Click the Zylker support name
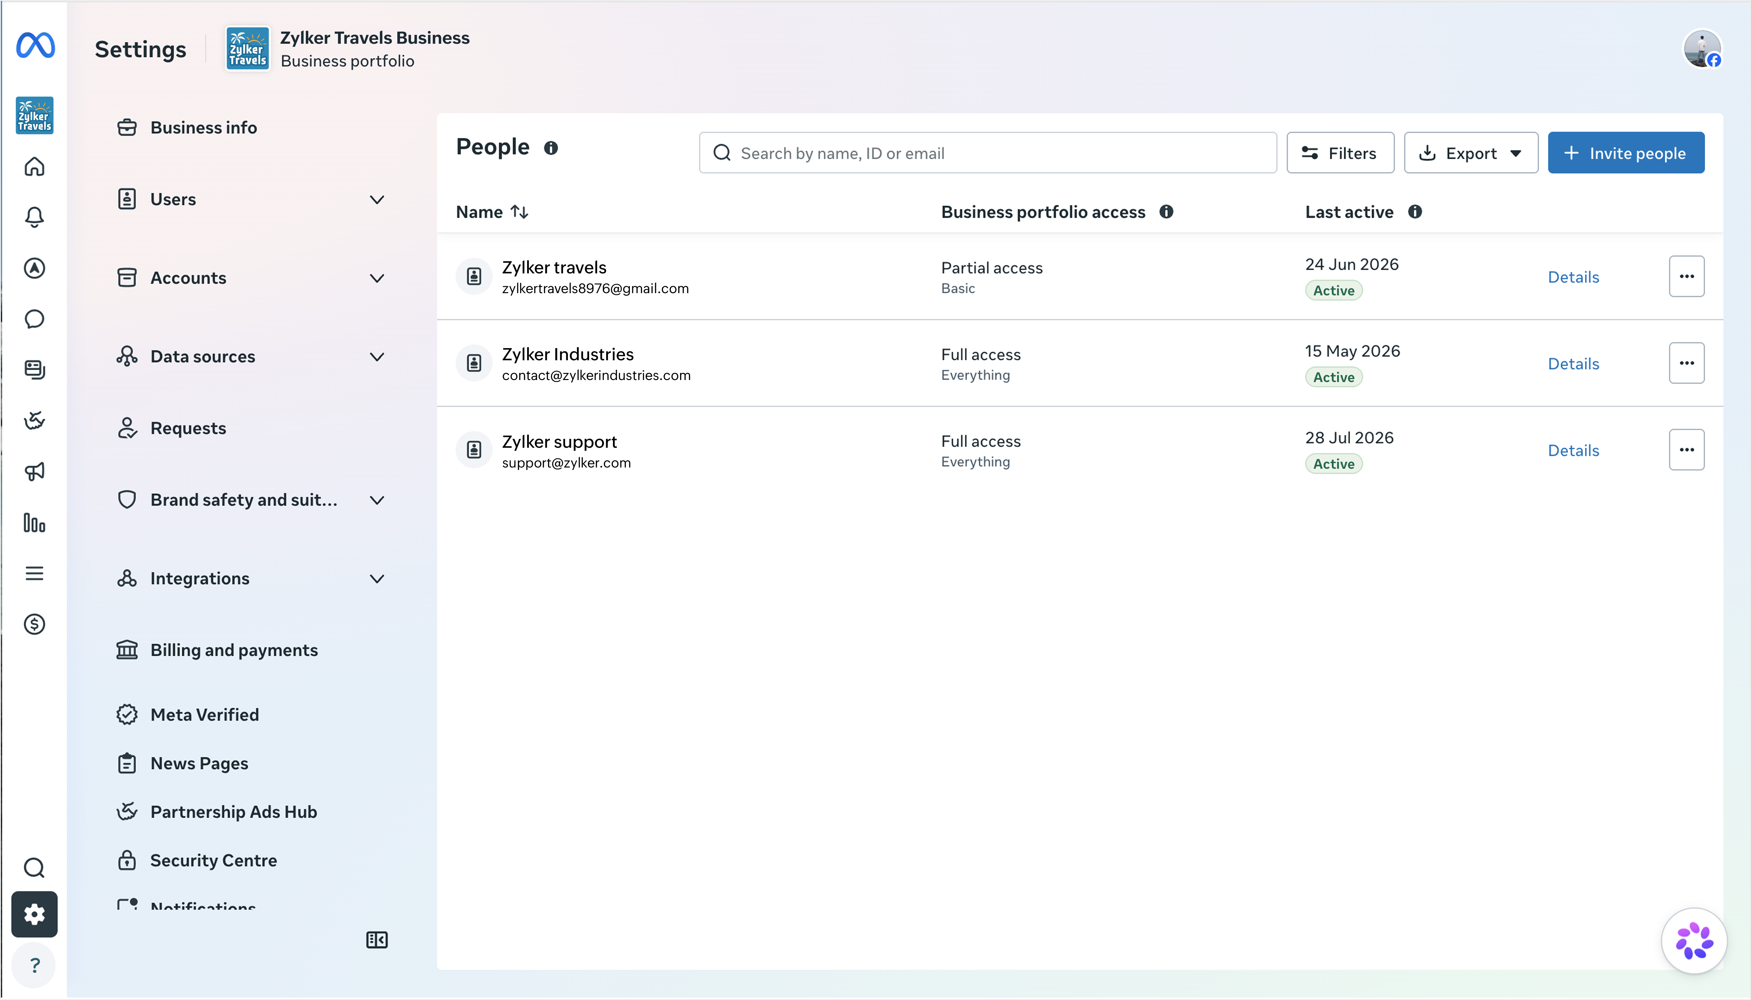Viewport: 1751px width, 1000px height. click(x=559, y=442)
